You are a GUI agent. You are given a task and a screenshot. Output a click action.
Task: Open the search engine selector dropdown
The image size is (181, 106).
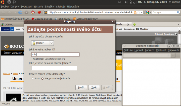coord(149,12)
